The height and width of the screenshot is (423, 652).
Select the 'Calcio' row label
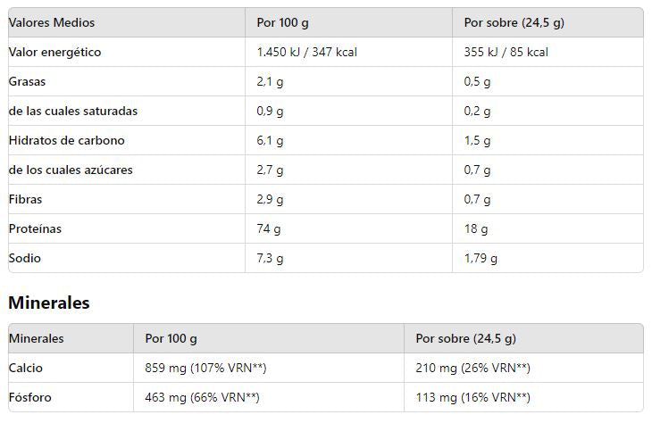pyautogui.click(x=26, y=368)
